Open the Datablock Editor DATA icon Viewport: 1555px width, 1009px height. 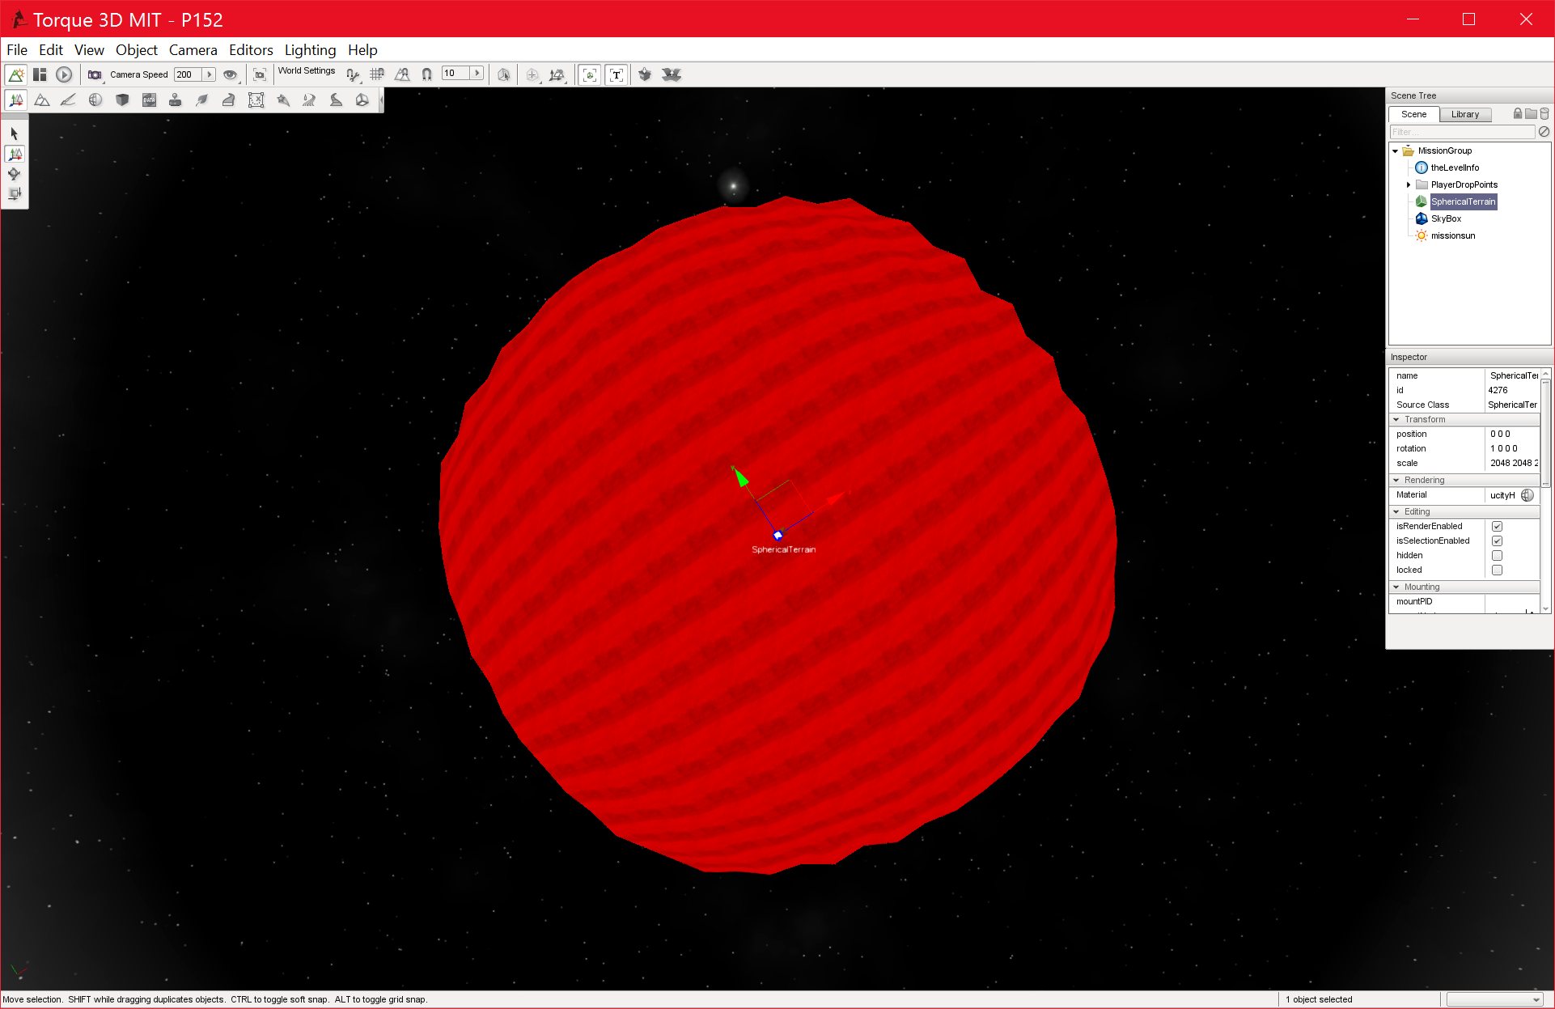point(149,100)
